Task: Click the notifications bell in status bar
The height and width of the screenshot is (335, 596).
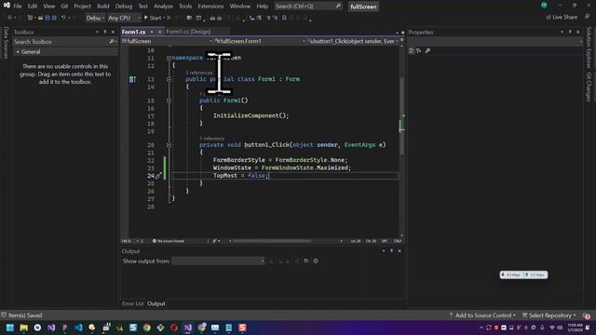Action: (587, 315)
